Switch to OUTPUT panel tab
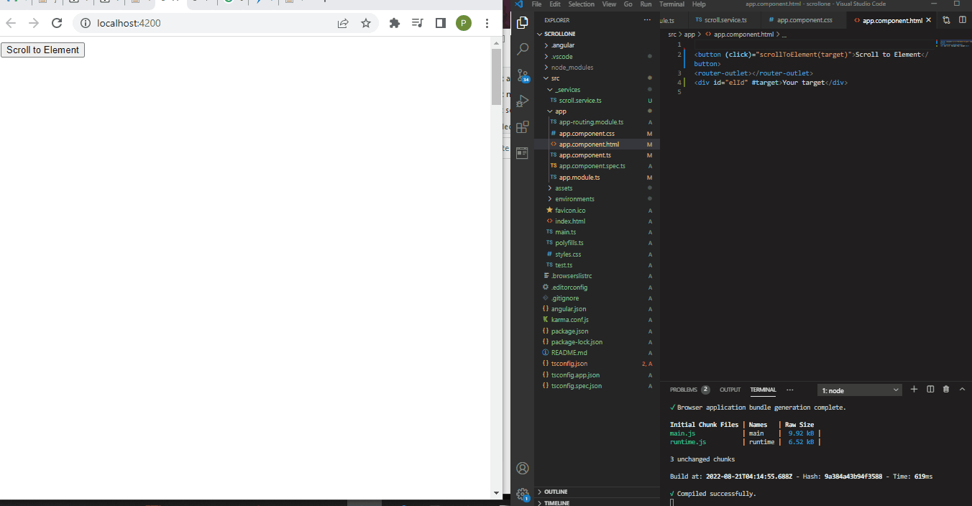This screenshot has width=972, height=506. pyautogui.click(x=730, y=390)
